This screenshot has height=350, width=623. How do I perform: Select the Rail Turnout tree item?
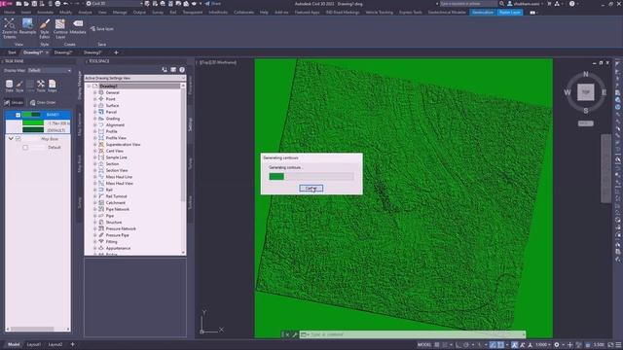pos(117,196)
